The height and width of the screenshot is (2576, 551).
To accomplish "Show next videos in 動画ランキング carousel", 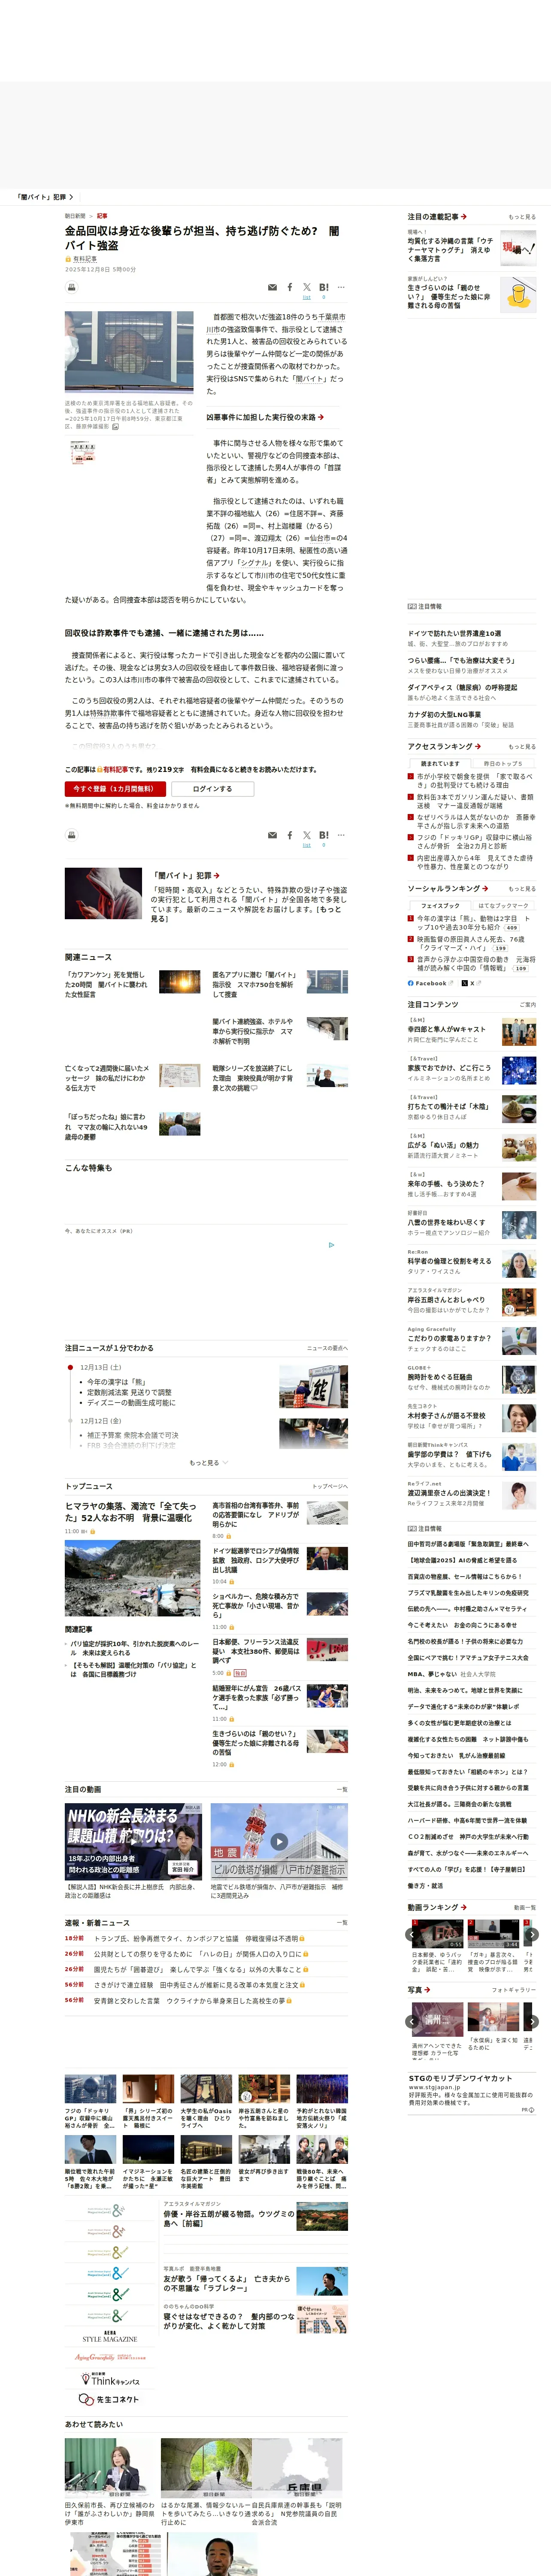I will (x=532, y=1934).
